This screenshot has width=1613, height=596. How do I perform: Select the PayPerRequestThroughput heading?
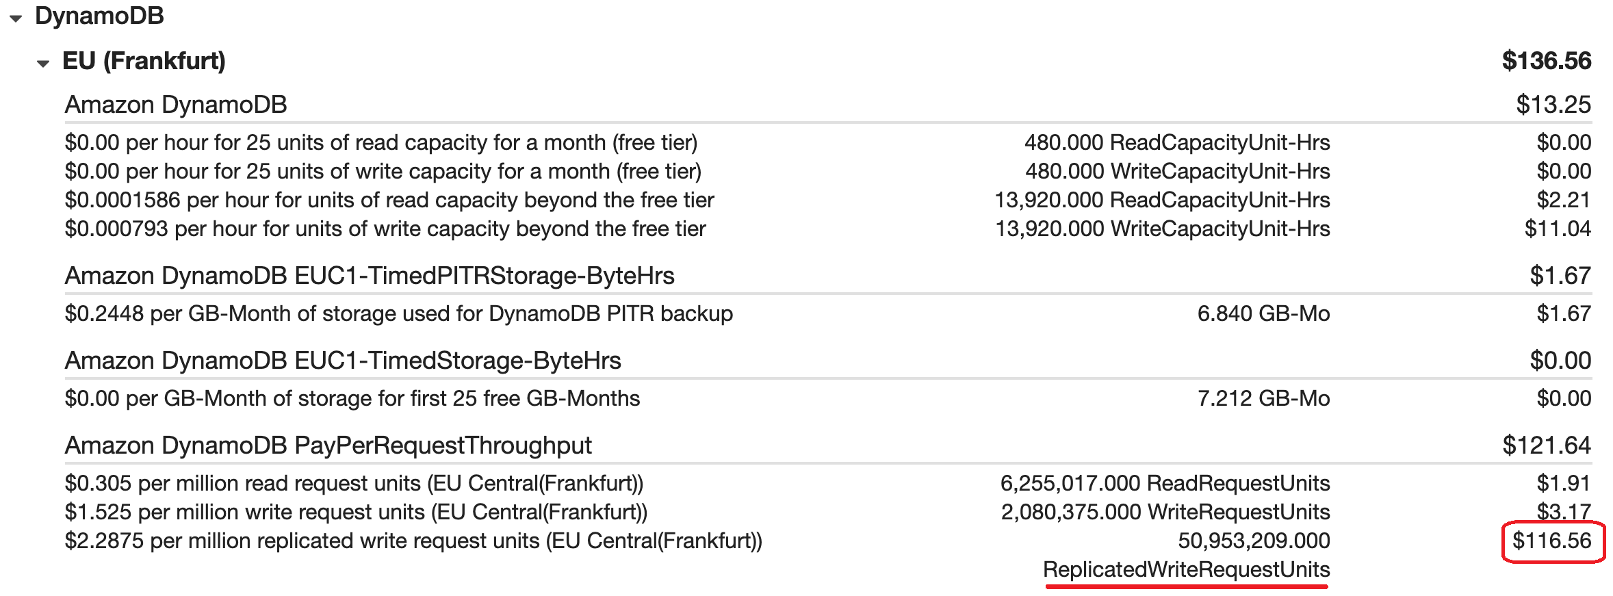pos(328,445)
